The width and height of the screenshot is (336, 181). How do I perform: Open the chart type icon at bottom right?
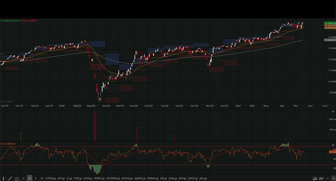(315, 178)
